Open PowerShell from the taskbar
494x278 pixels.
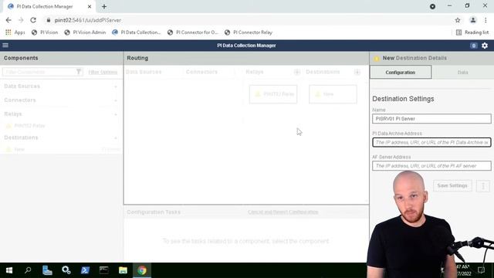point(85,270)
